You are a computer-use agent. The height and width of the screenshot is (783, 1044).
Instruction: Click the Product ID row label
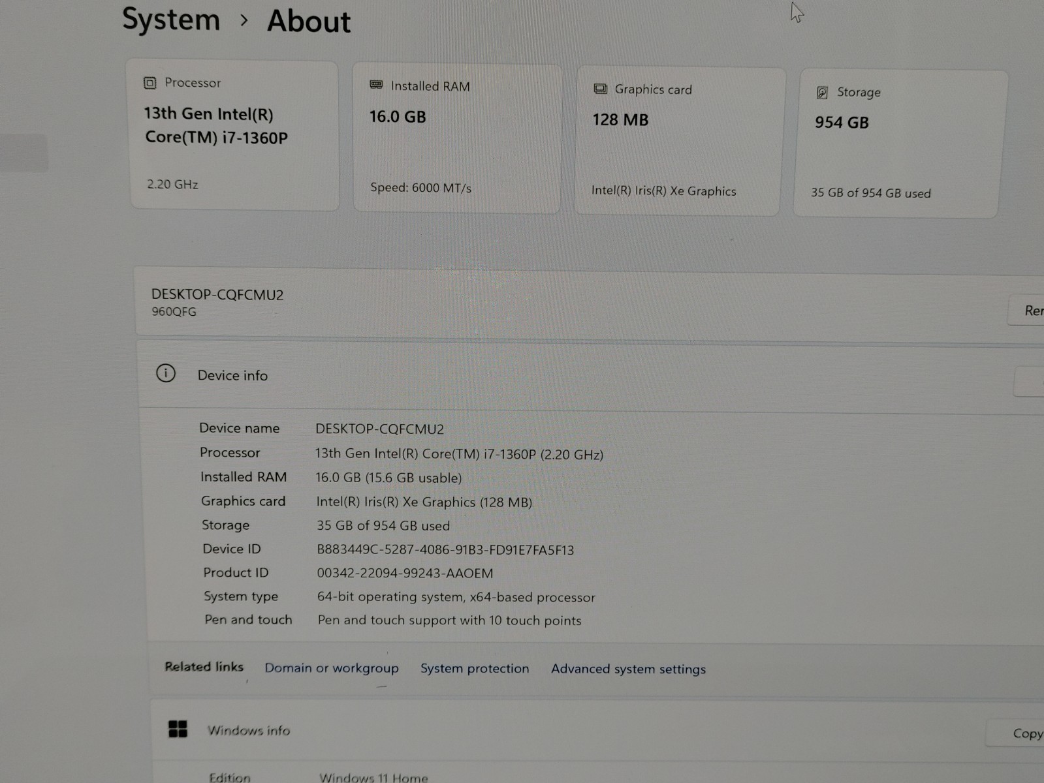[x=236, y=572]
